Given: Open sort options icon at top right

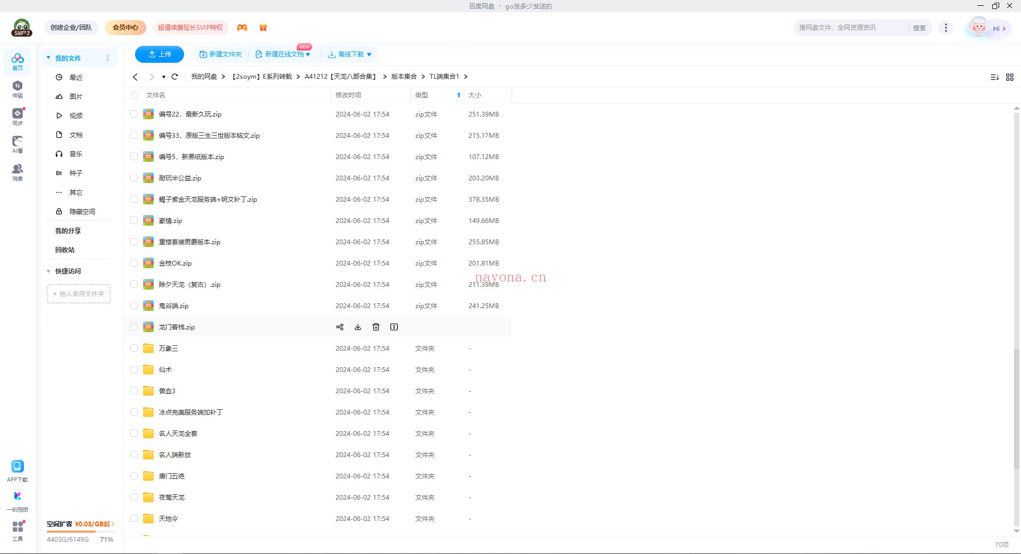Looking at the screenshot, I should coord(994,77).
